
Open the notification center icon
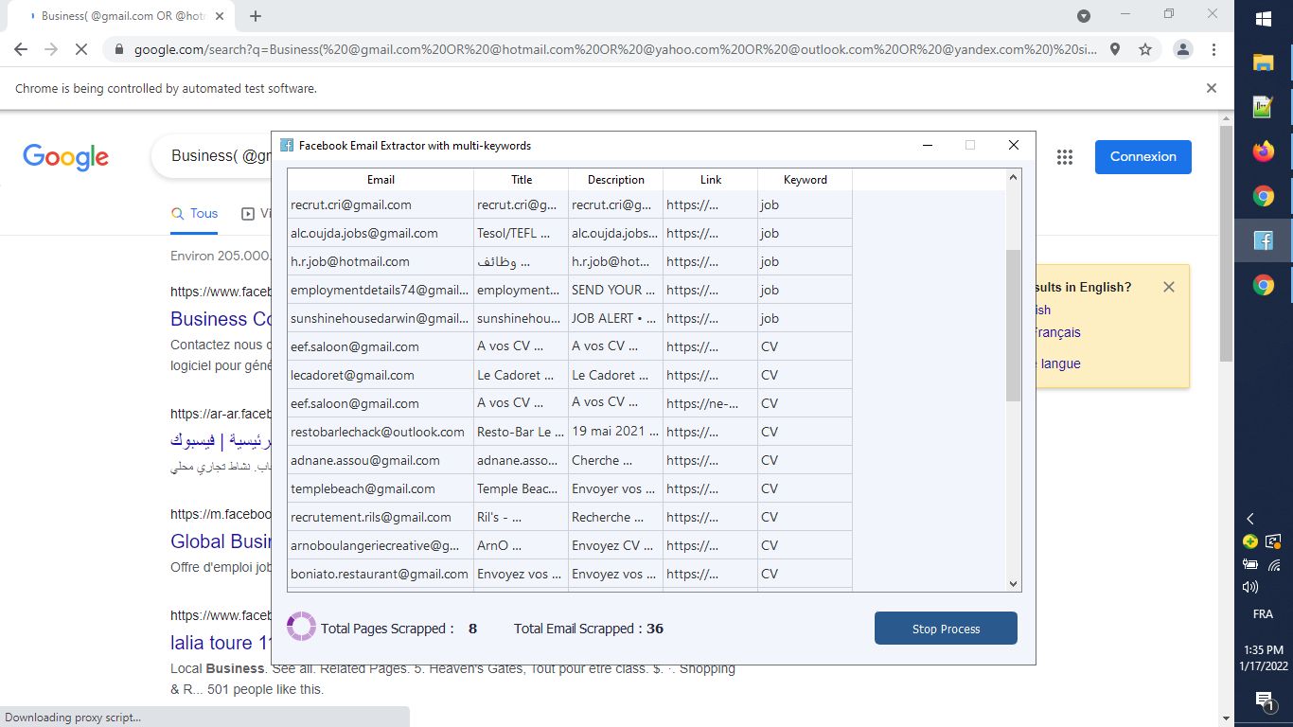click(1264, 700)
